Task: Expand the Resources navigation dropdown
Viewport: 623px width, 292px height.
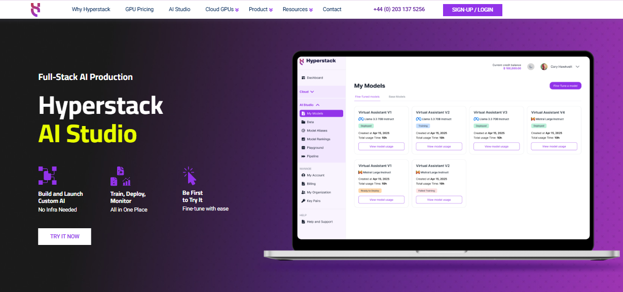Action: tap(298, 10)
